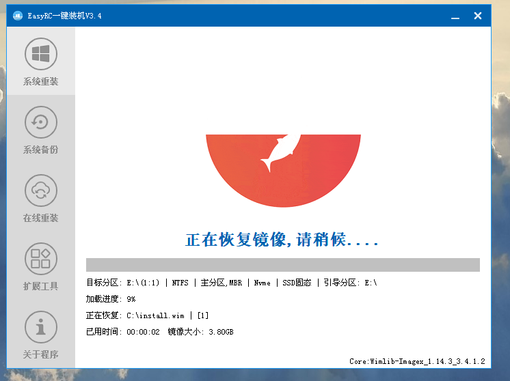This screenshot has width=510, height=381.
Task: Click the 关于程序 info icon
Action: (x=40, y=327)
